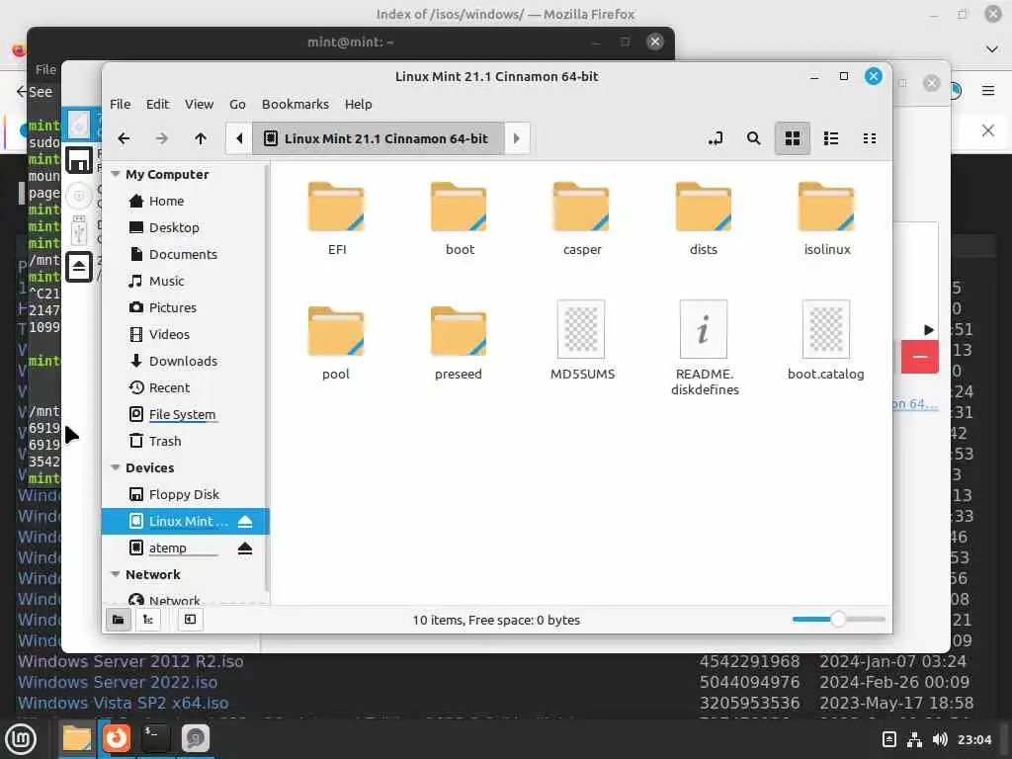Open the clock showing 23:04
1012x759 pixels.
973,739
